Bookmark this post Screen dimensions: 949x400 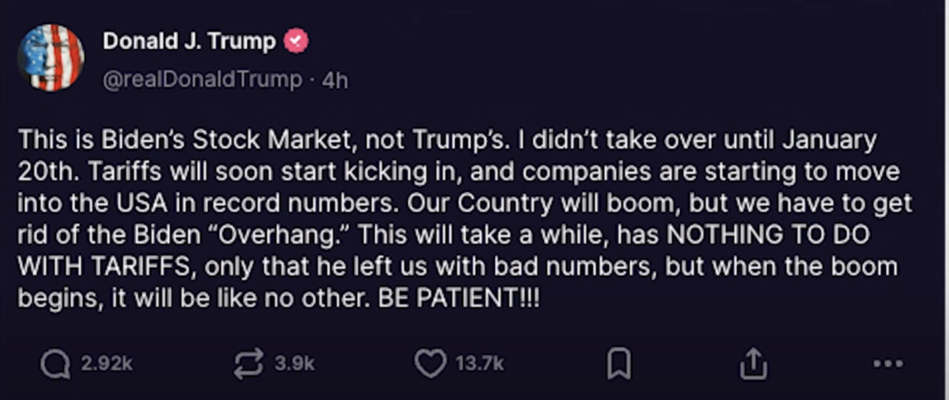(x=618, y=365)
